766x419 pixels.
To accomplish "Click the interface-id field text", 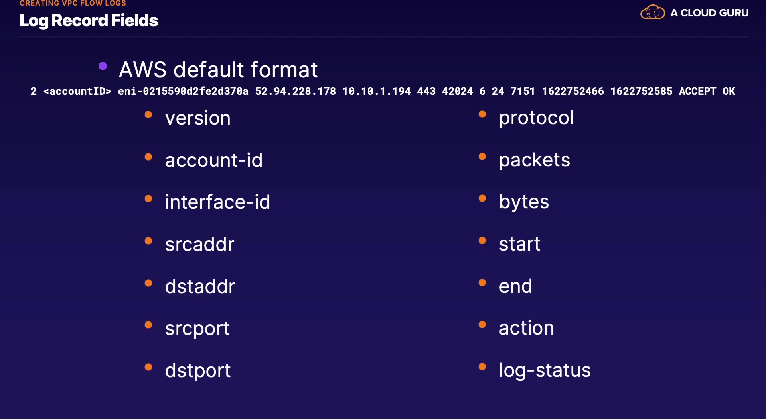I will coord(217,202).
